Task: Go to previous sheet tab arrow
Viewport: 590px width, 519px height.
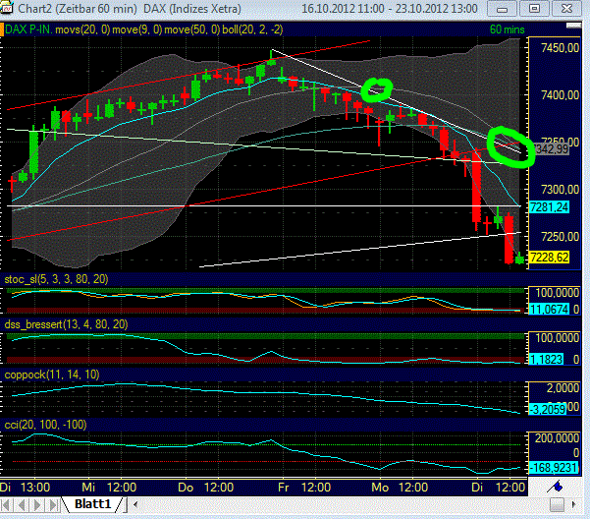Action: click(22, 504)
